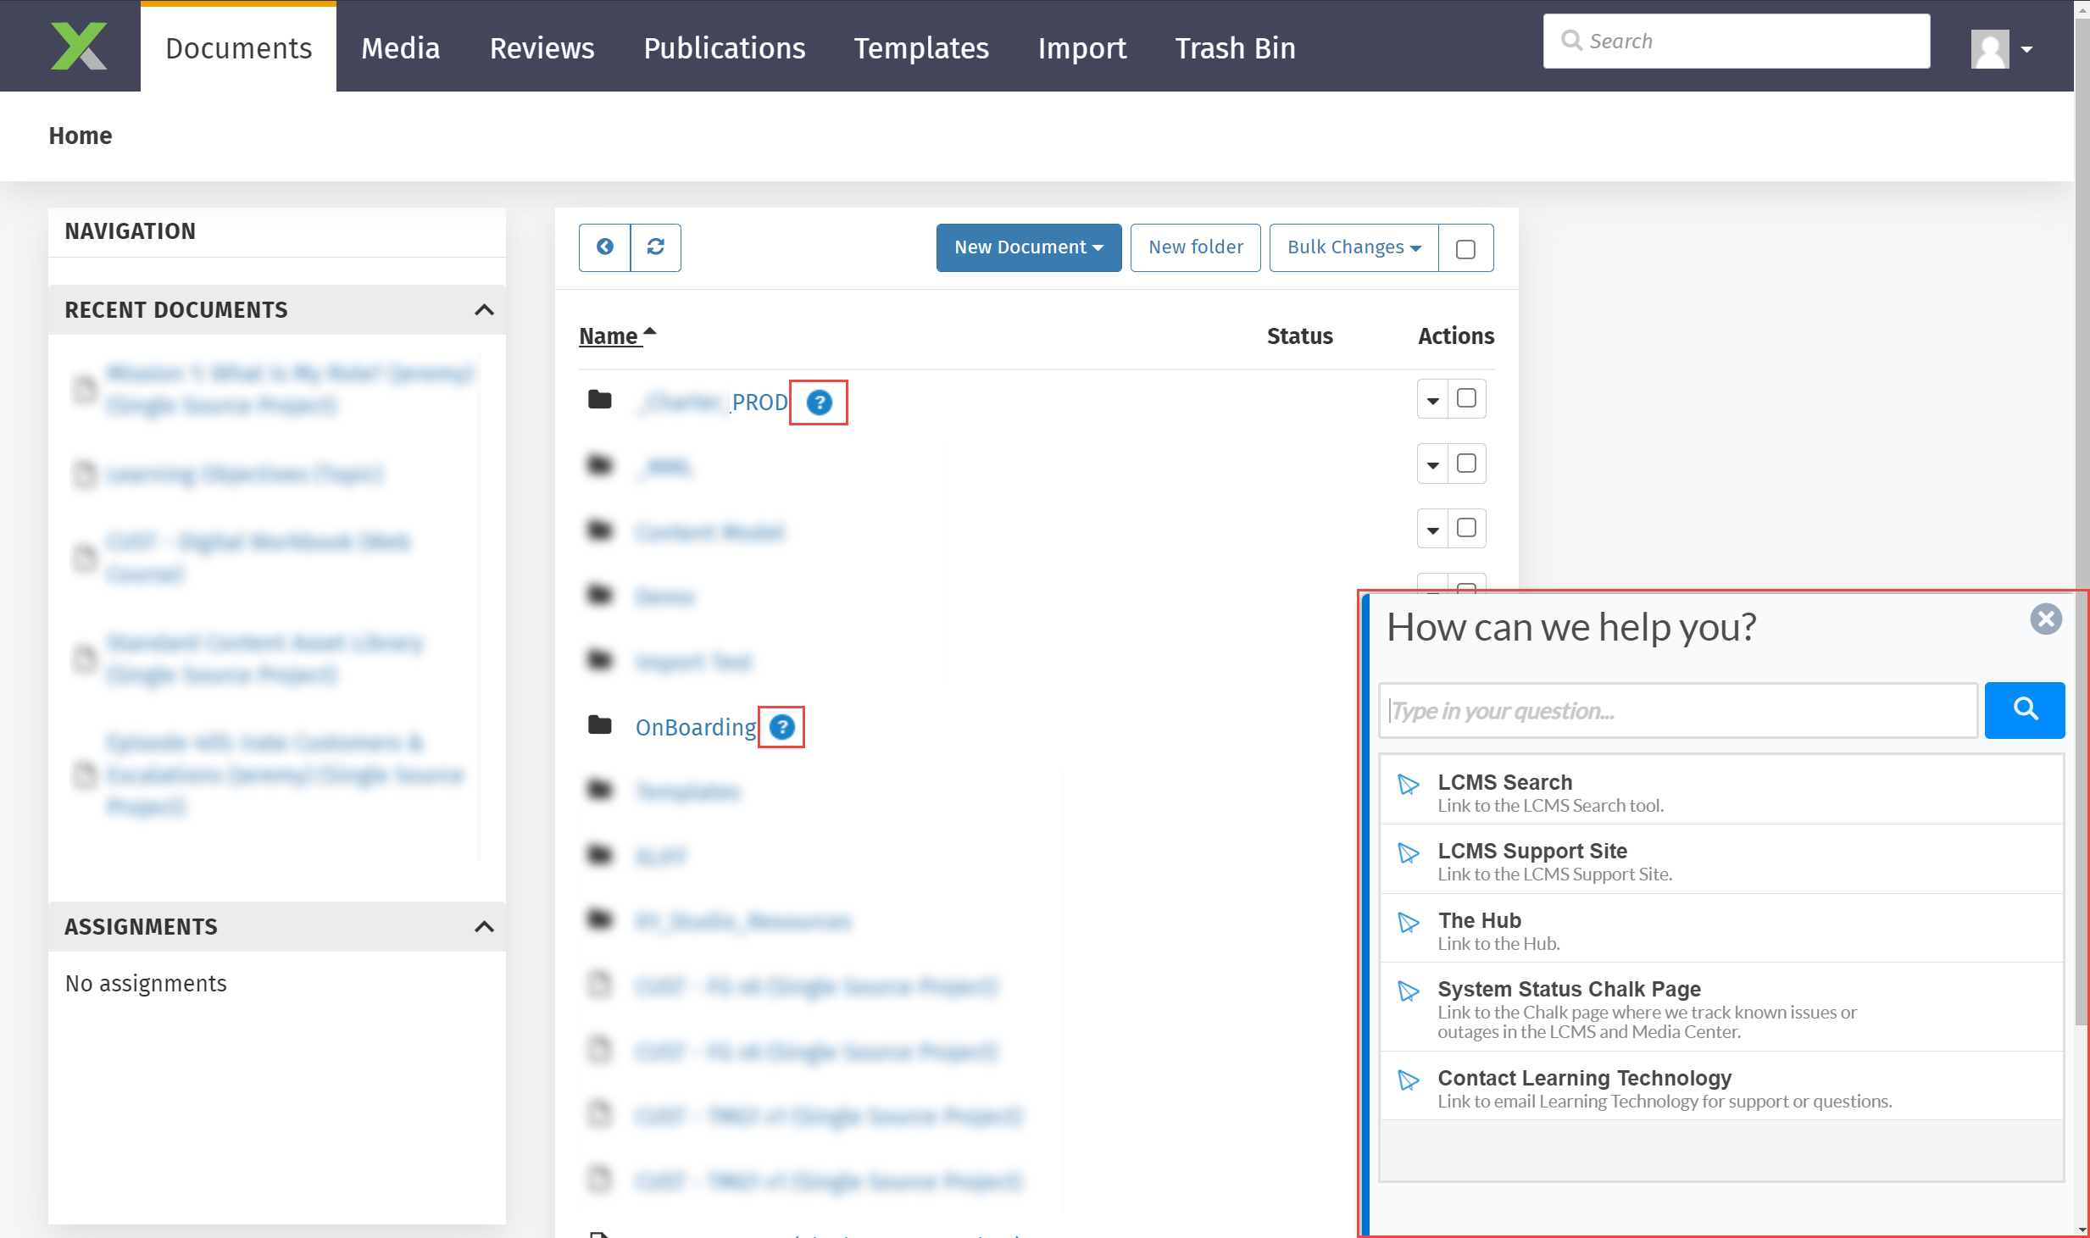Click the help question input field
This screenshot has height=1238, width=2090.
(1677, 710)
